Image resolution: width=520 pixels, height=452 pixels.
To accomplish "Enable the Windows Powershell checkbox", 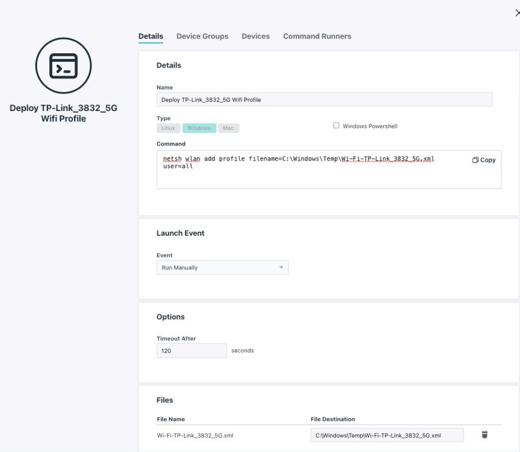I will (336, 125).
